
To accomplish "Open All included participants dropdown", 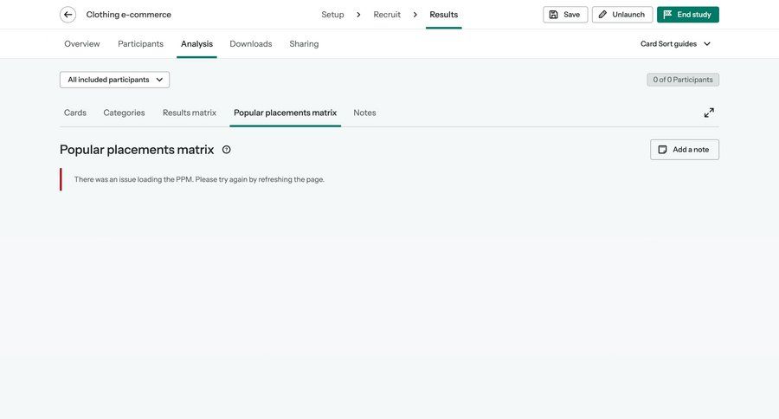I will [x=114, y=80].
